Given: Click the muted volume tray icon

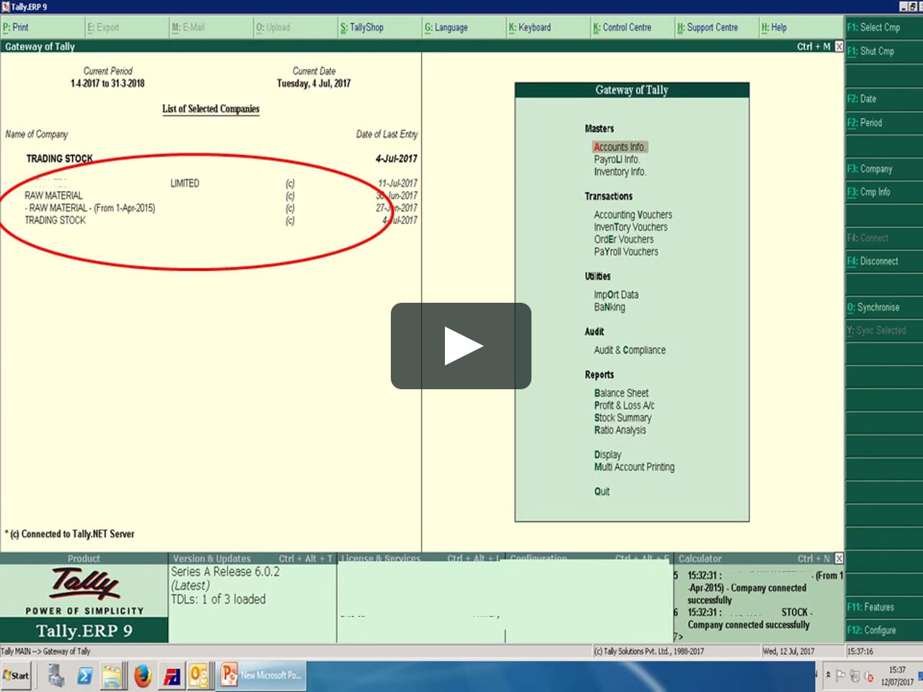Looking at the screenshot, I should (x=869, y=675).
